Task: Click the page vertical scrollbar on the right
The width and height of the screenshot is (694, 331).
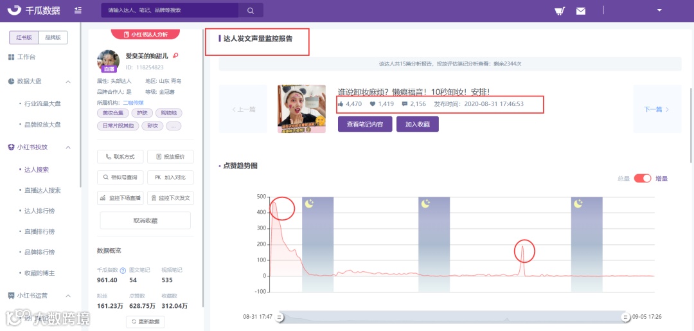Action: pos(692,125)
